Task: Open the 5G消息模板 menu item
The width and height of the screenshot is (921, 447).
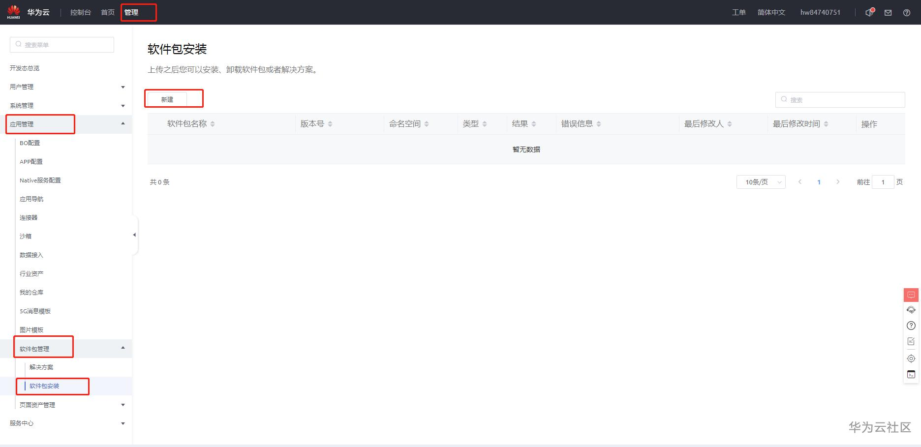Action: (x=35, y=311)
